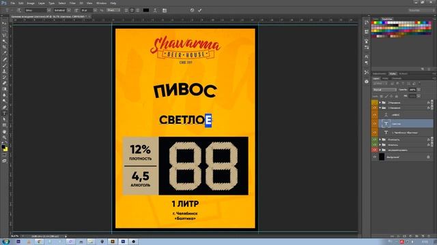Hide the Background layer
437x245 pixels.
pyautogui.click(x=375, y=157)
